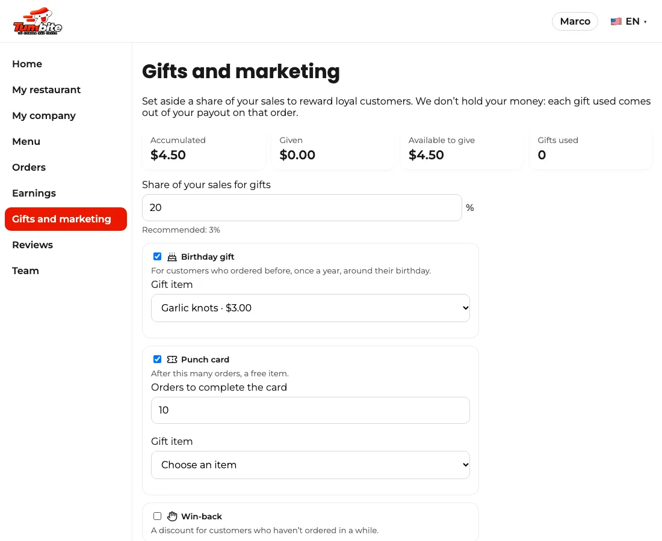Image resolution: width=662 pixels, height=541 pixels.
Task: Open the Punch card gift item dropdown
Action: [311, 465]
